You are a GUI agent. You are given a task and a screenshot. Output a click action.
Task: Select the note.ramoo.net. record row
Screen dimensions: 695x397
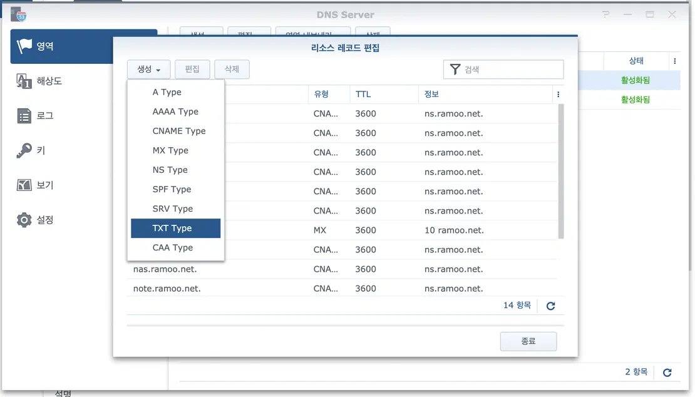(342, 289)
